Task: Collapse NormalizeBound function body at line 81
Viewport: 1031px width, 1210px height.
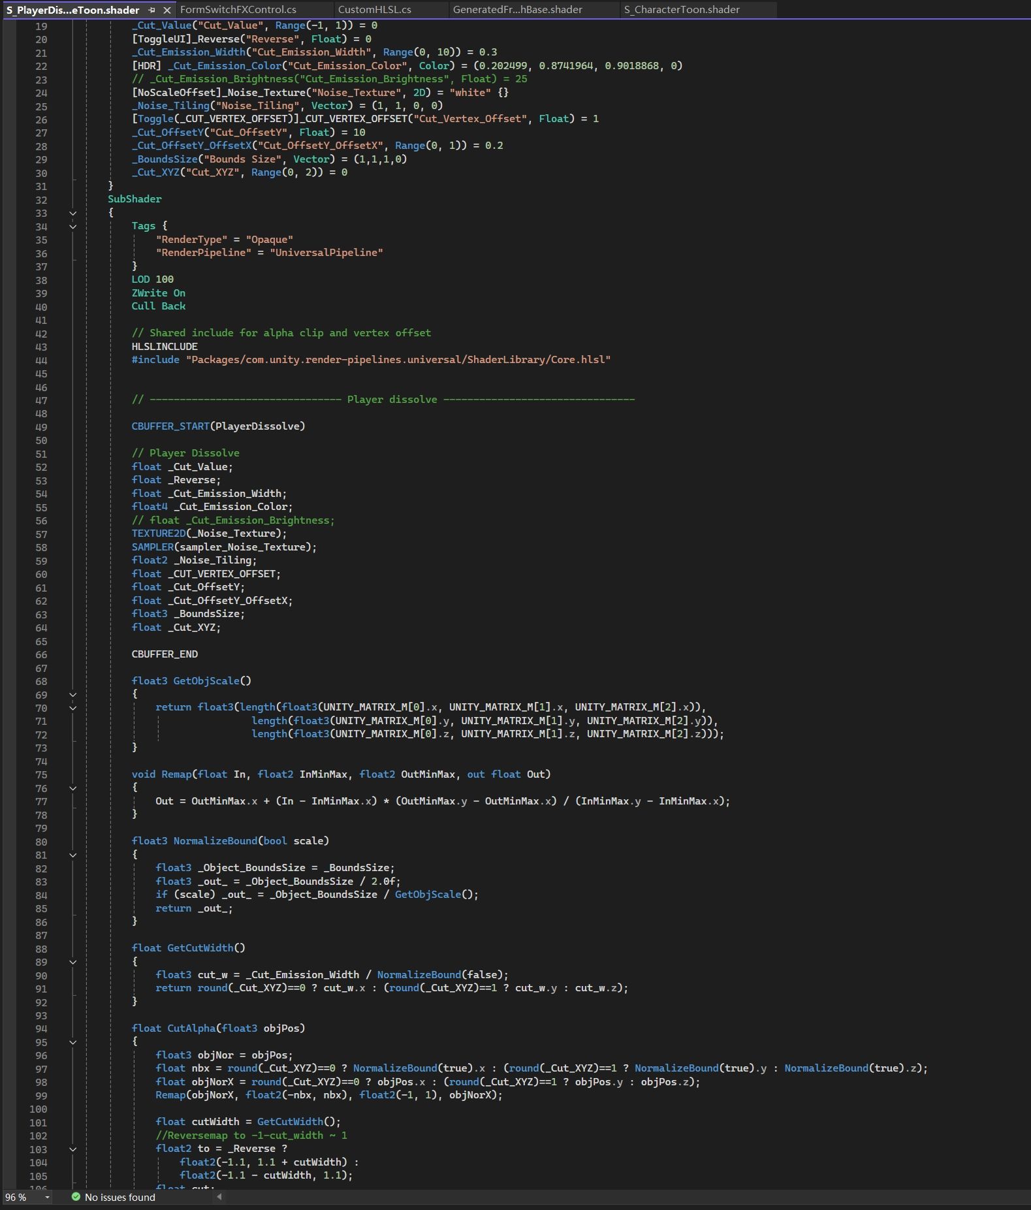Action: point(73,855)
